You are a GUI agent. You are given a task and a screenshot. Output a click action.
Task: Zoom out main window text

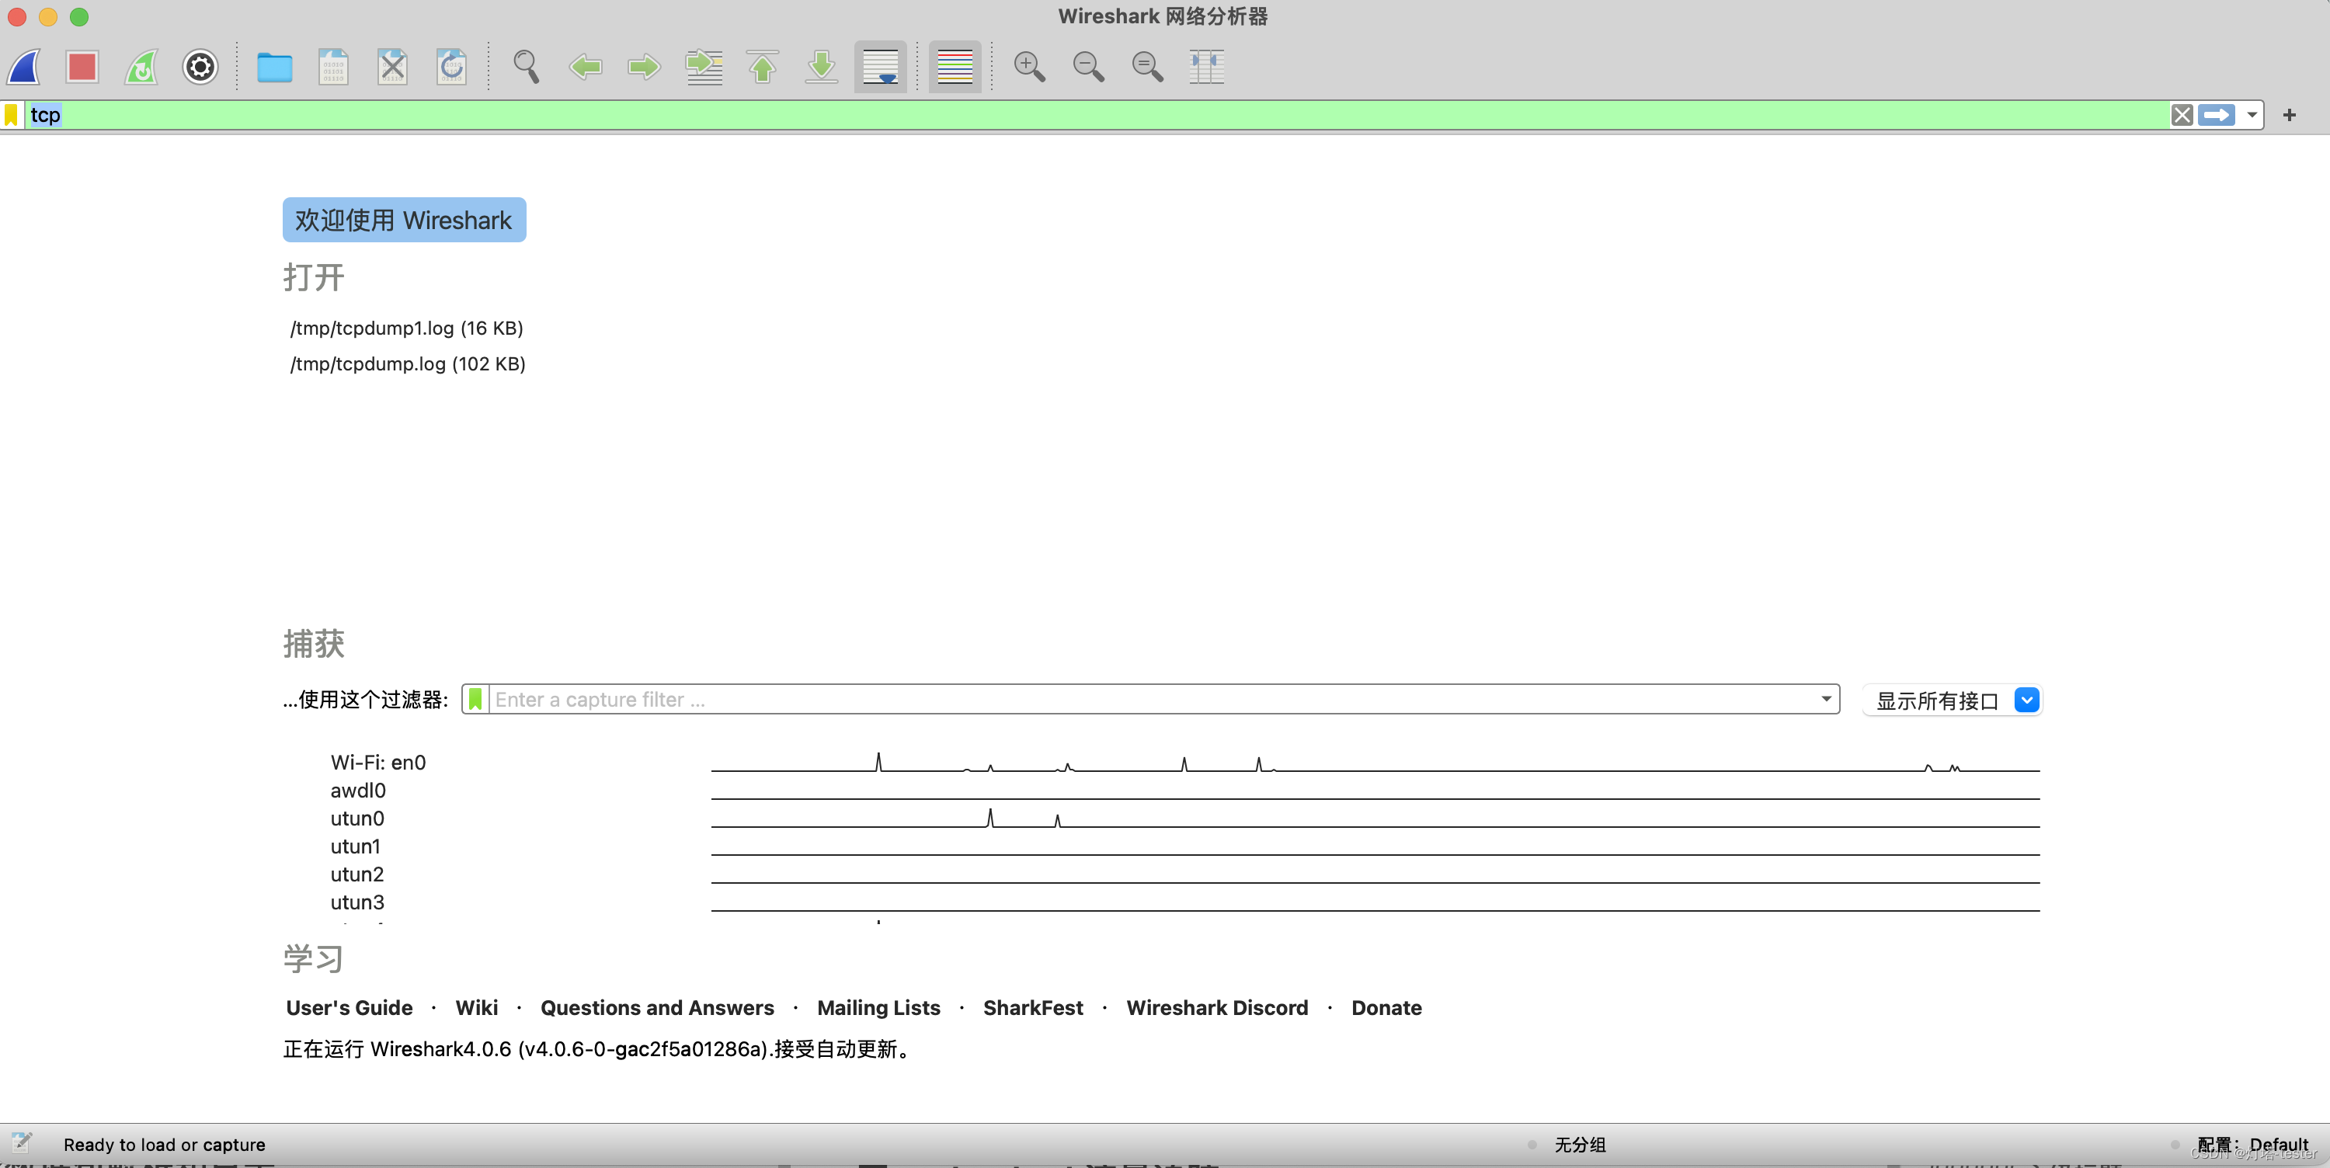(1088, 67)
